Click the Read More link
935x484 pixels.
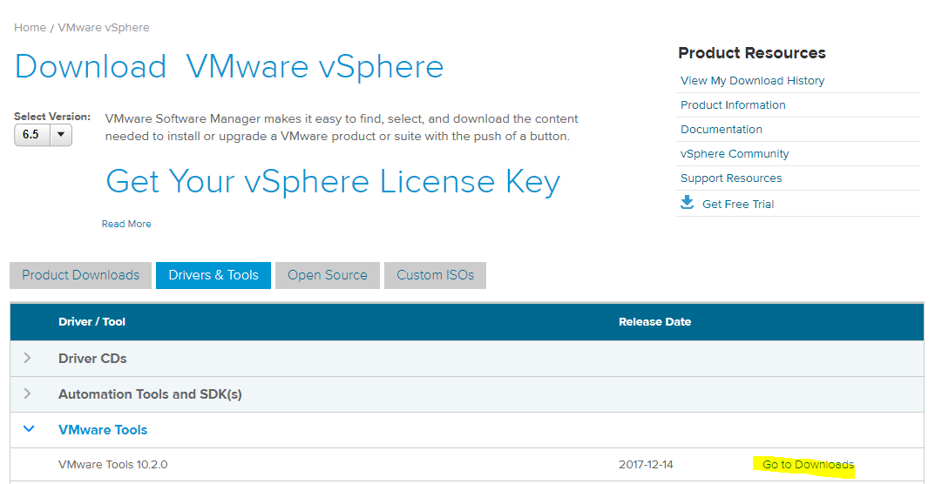click(x=126, y=224)
